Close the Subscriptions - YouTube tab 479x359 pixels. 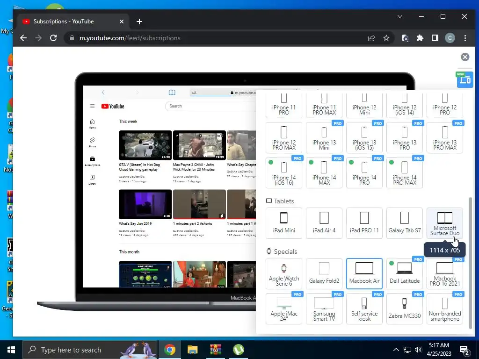pyautogui.click(x=122, y=22)
